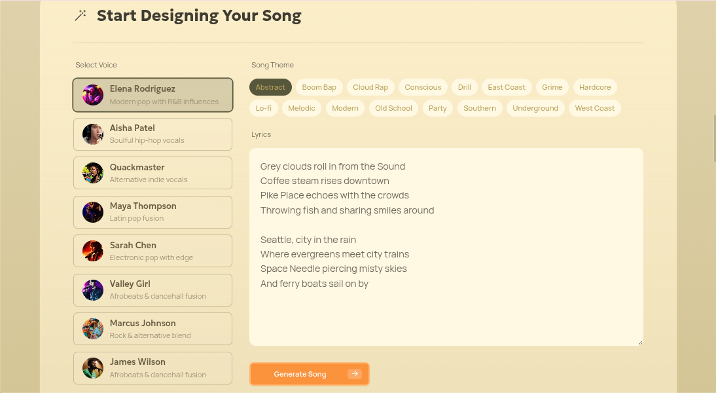Screen dimensions: 716x393
Task: Click the magic wand icon beside the title
Action: [x=81, y=15]
